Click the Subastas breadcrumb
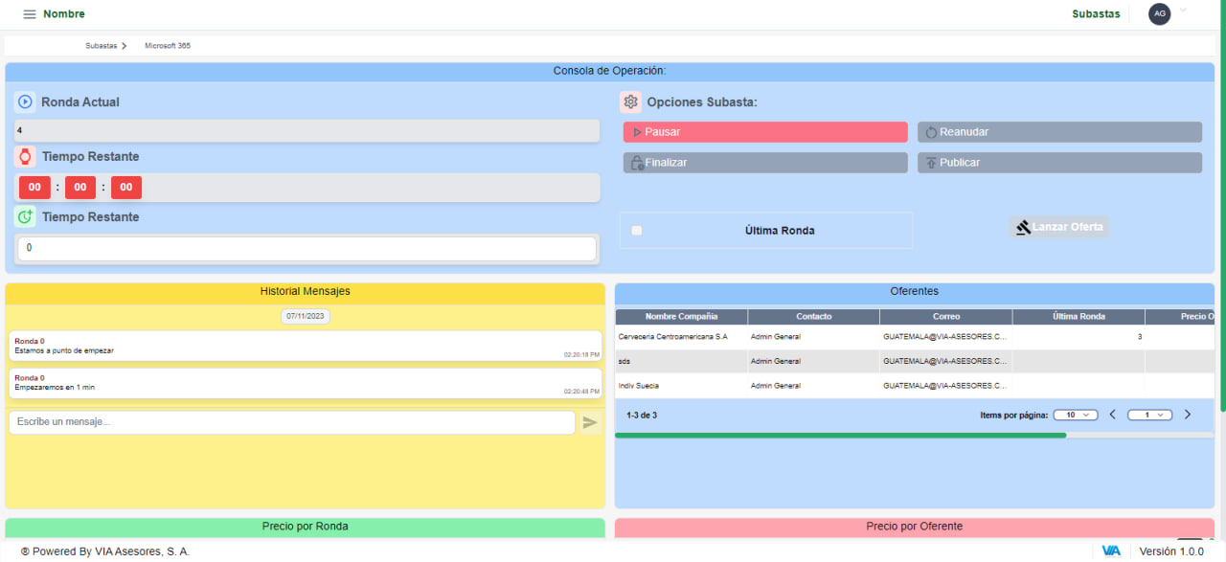Viewport: 1226px width, 562px height. 101,46
